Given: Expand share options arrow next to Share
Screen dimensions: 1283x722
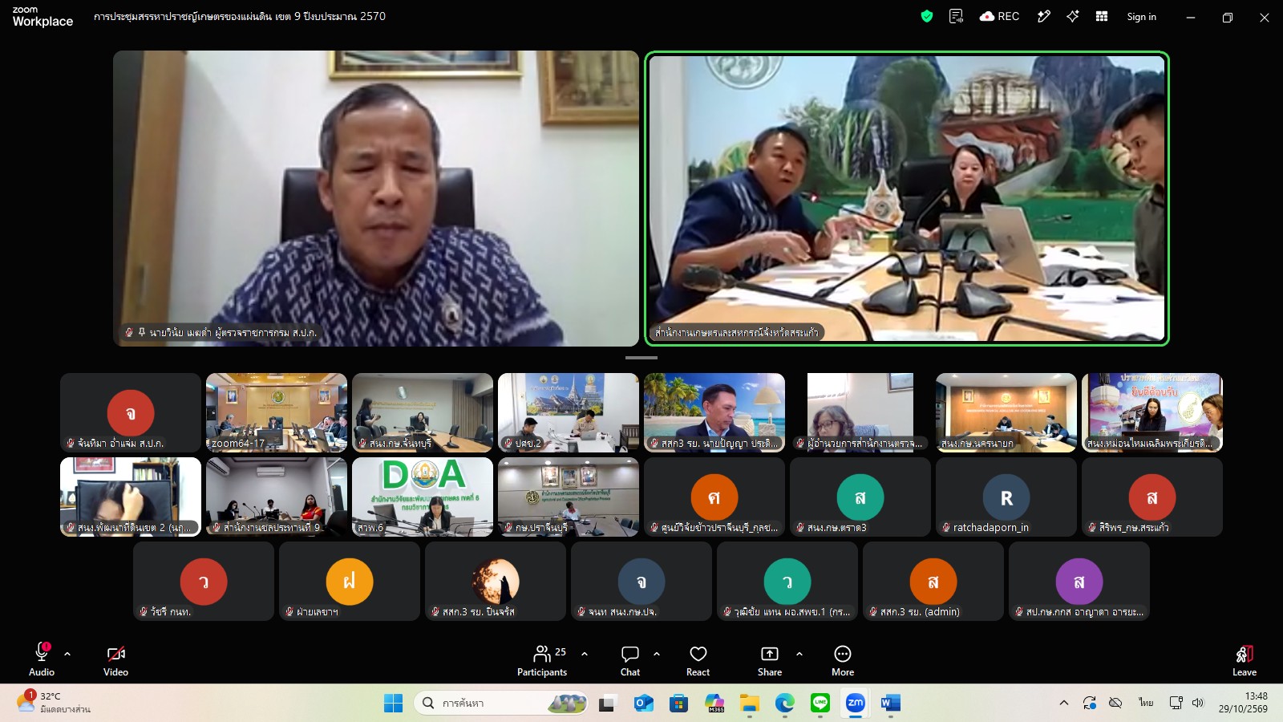Looking at the screenshot, I should (799, 654).
